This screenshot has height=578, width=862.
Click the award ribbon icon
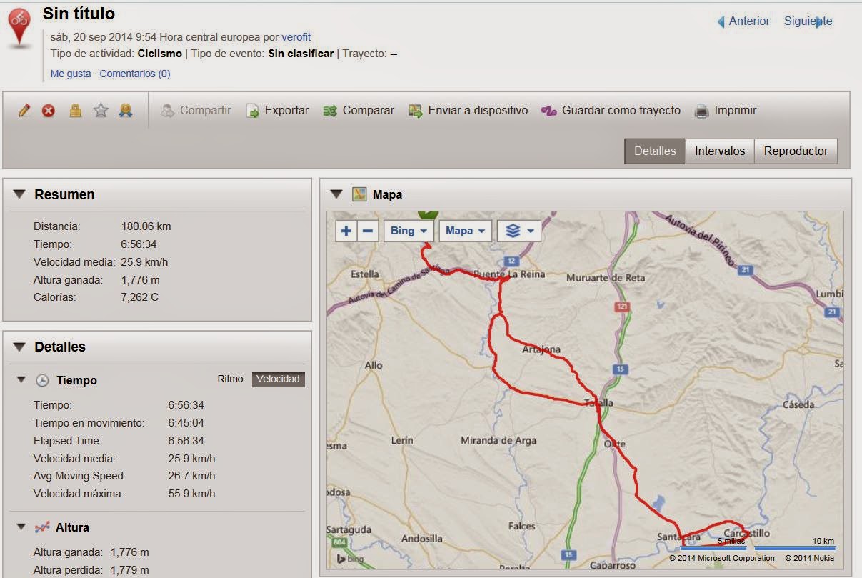click(x=126, y=111)
